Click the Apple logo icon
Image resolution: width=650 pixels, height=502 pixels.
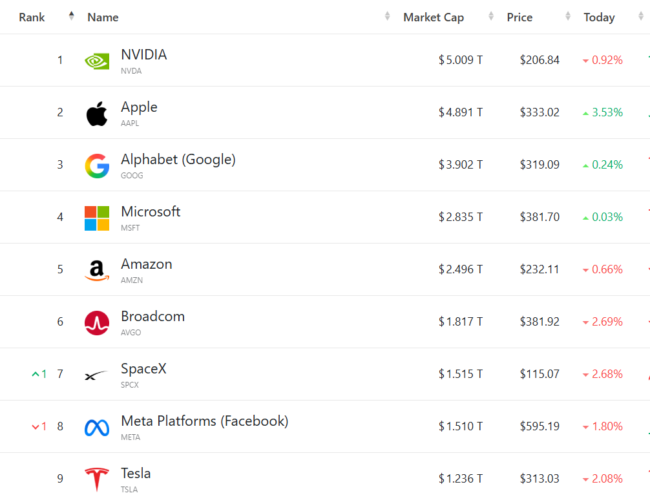[97, 114]
